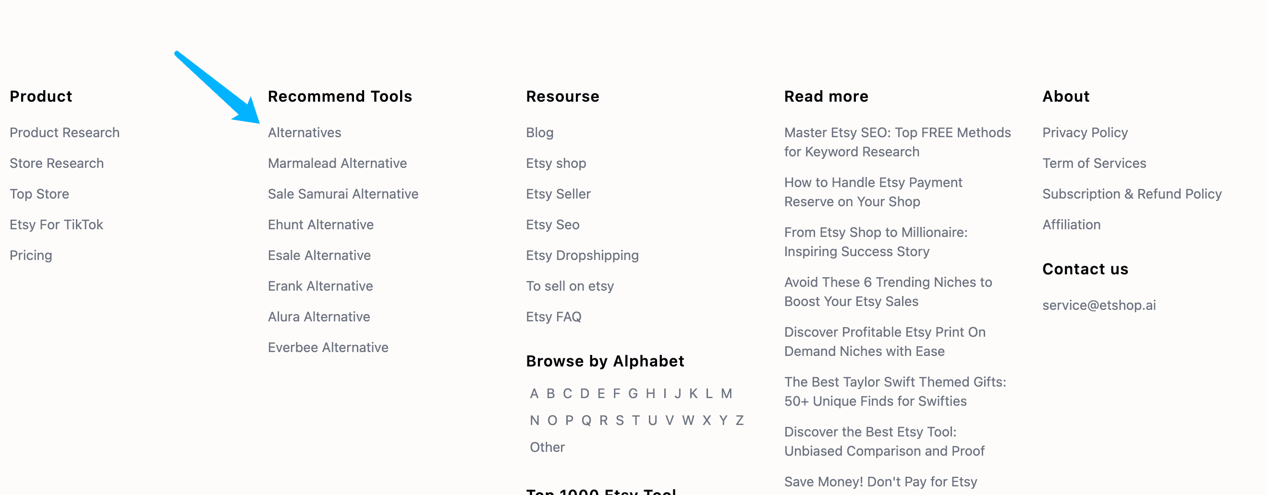Select Sale Samurai Alternative
This screenshot has height=495, width=1268.
click(343, 194)
